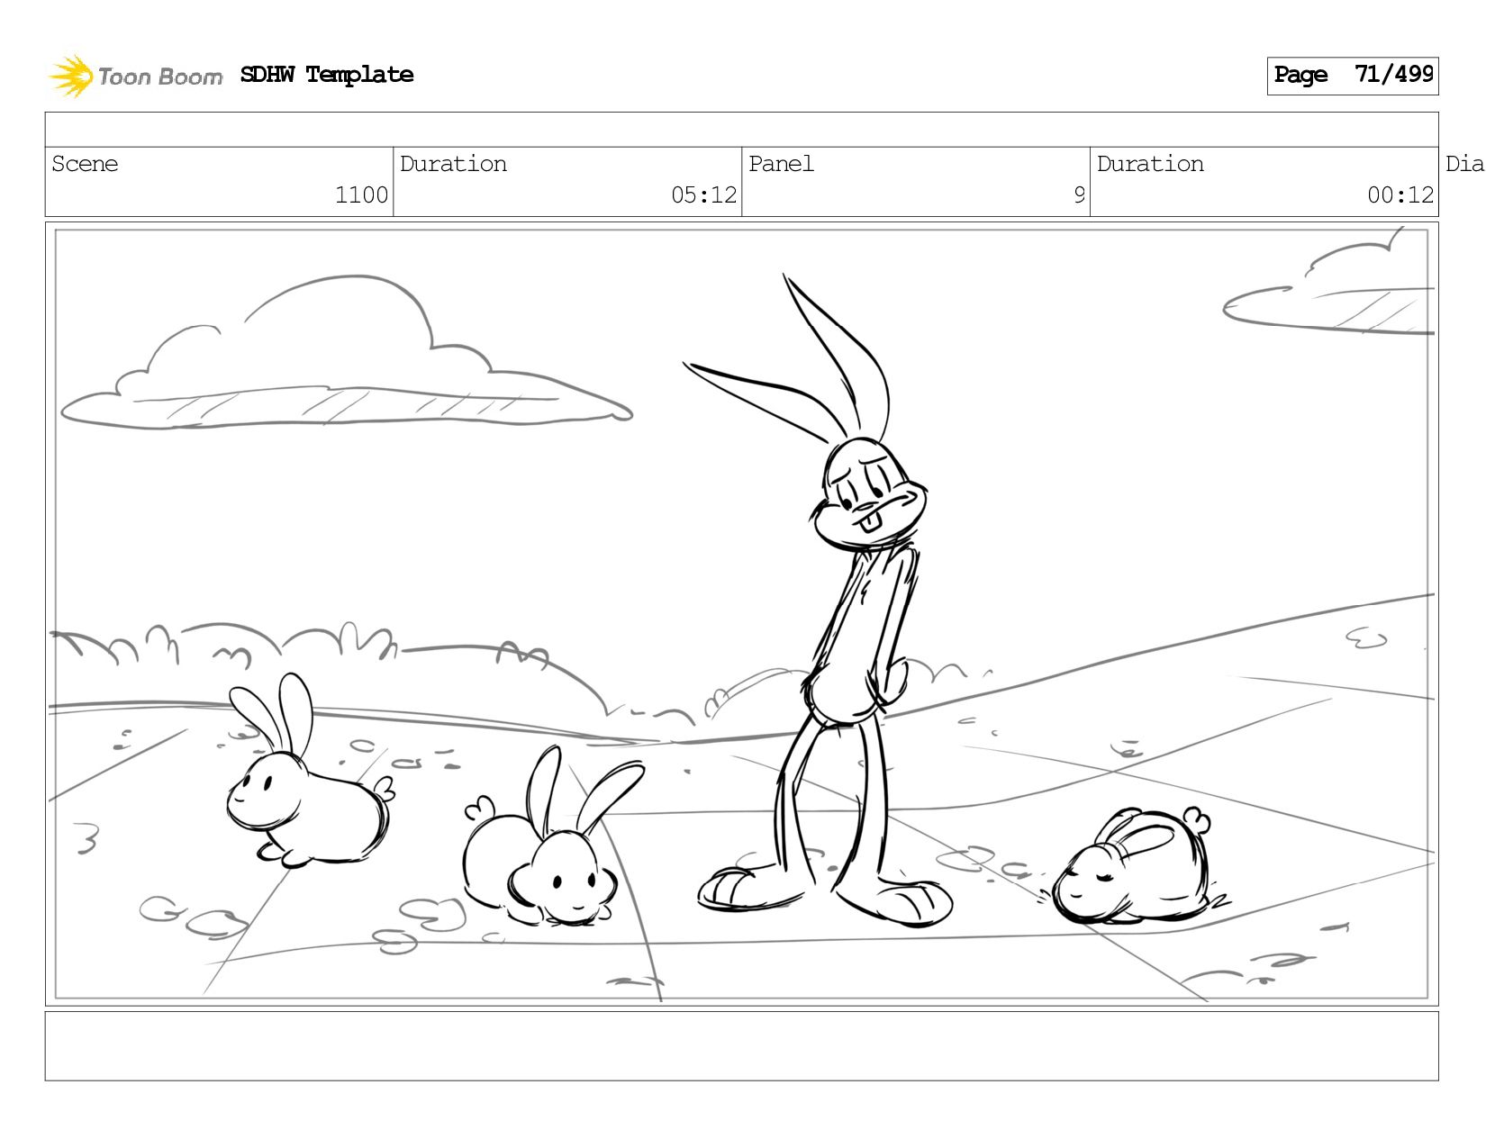Click the empty notes box below the panel

coord(741,1046)
